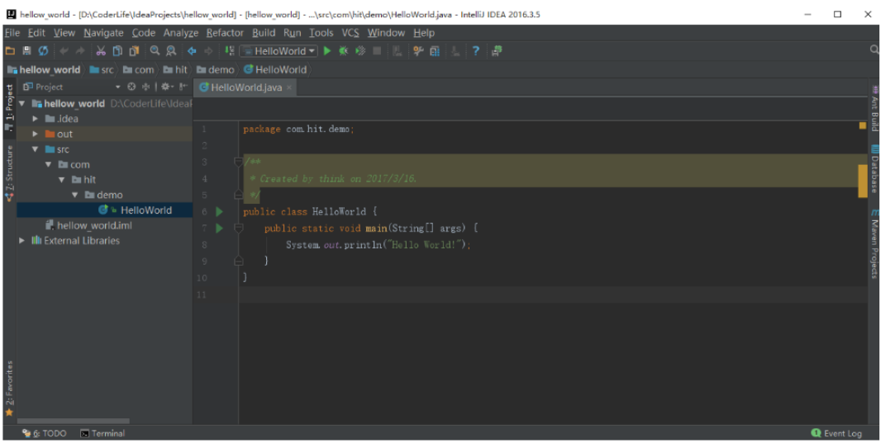
Task: Click the src breadcrumb in navigation bar
Action: tap(101, 69)
